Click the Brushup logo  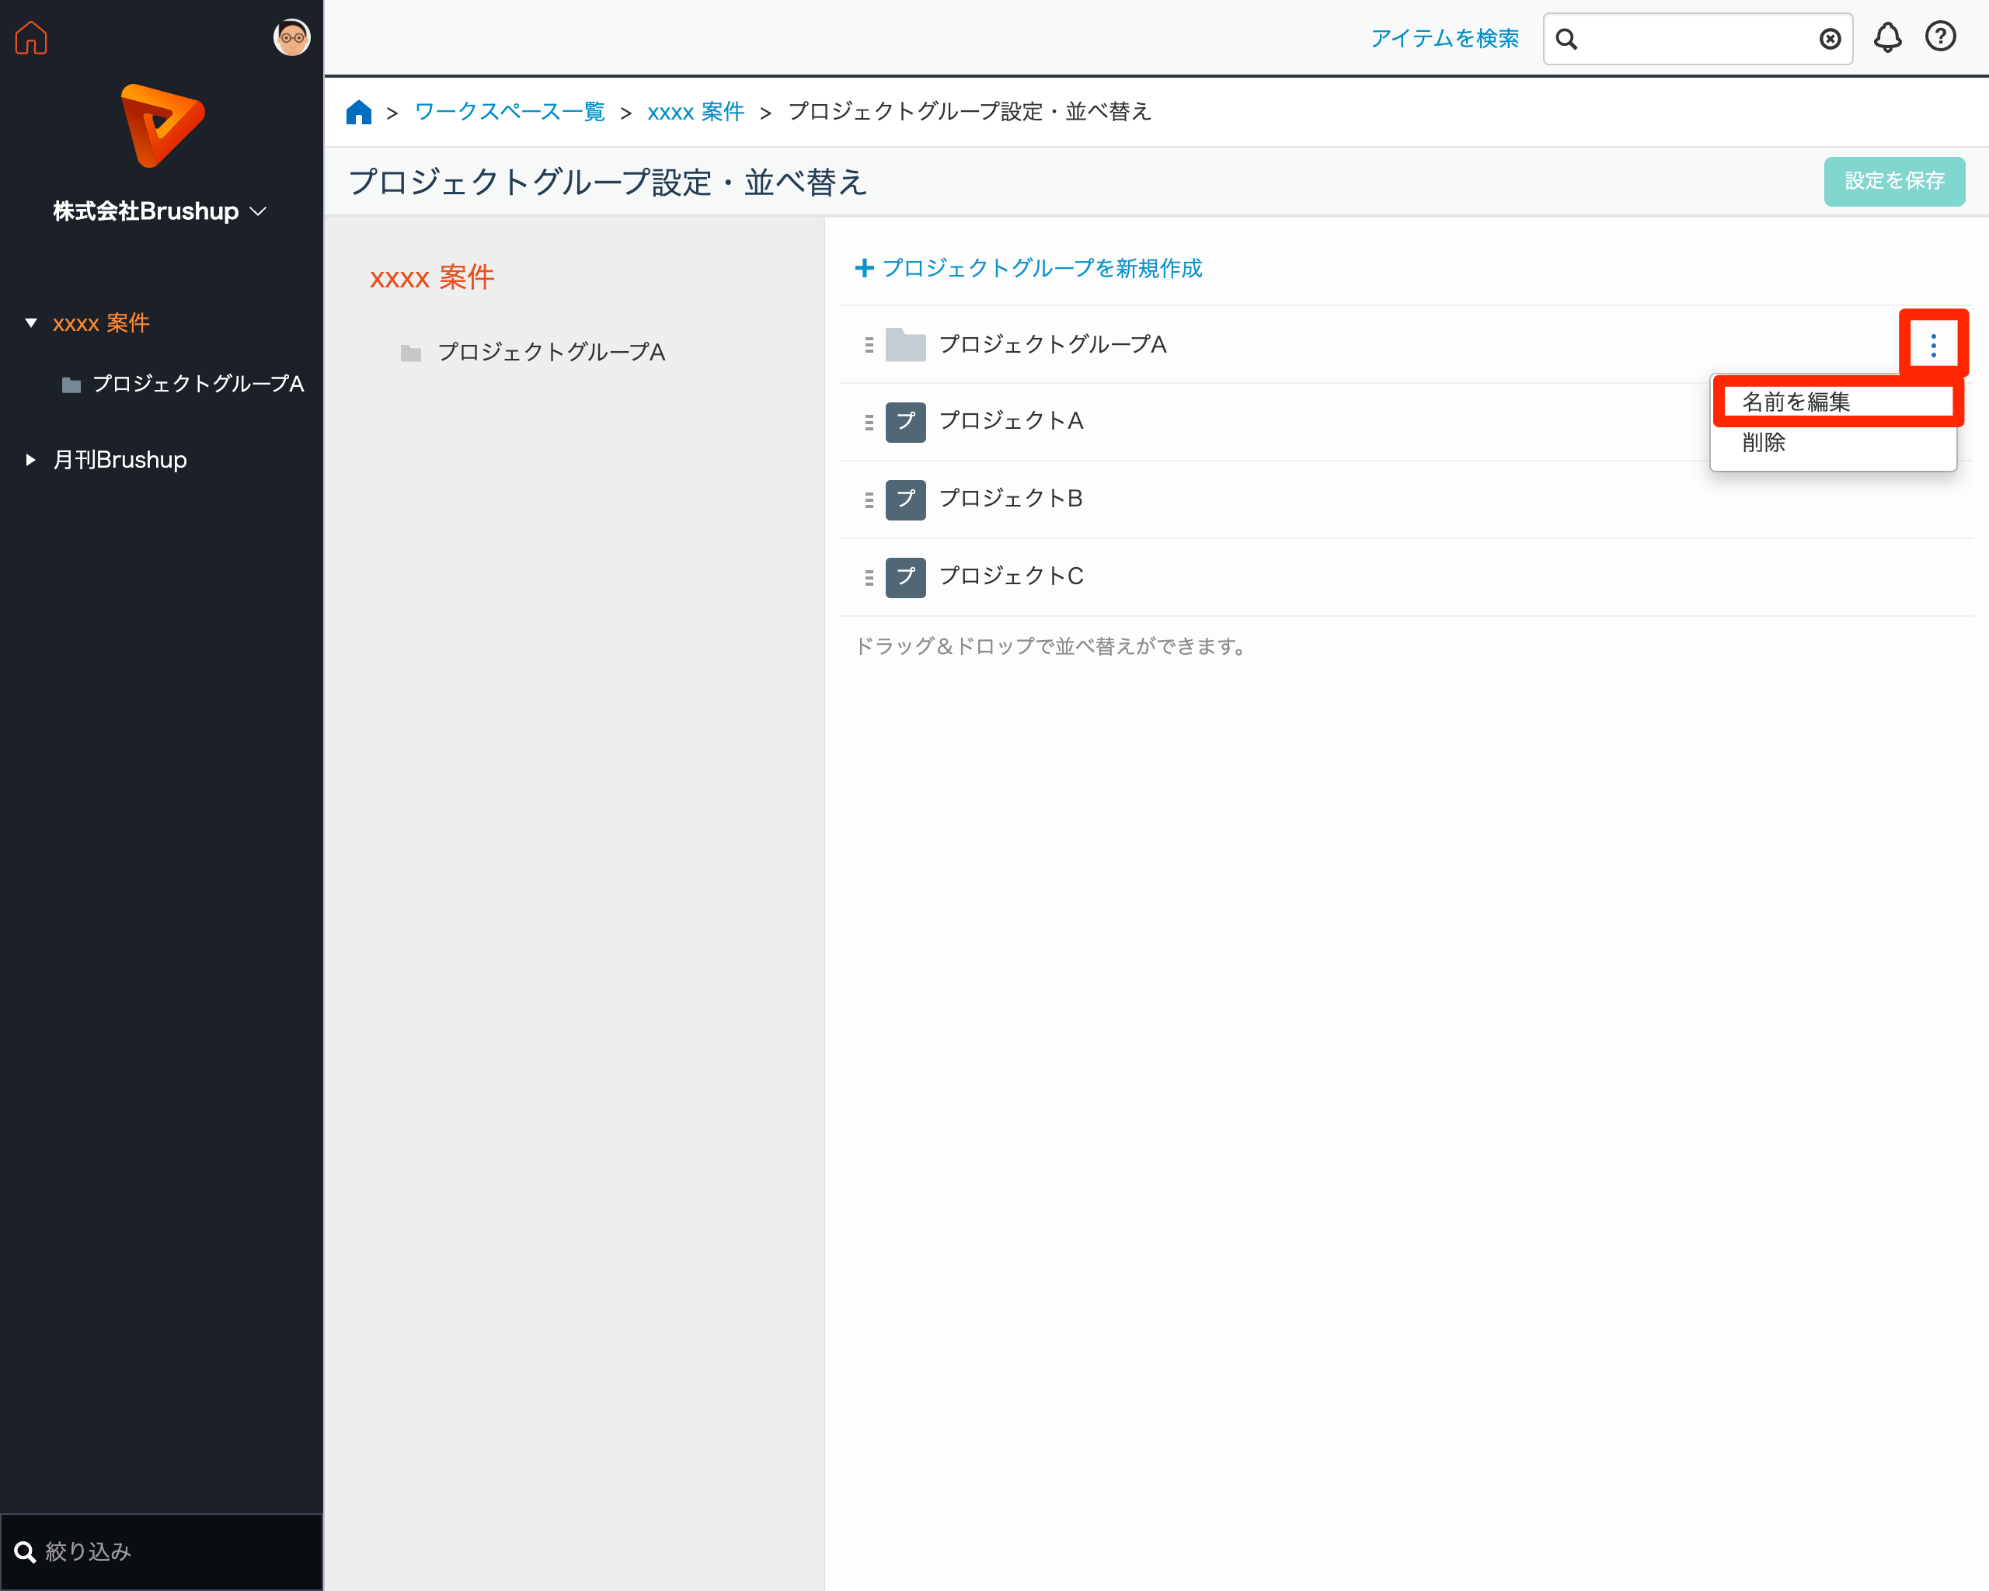coord(162,124)
